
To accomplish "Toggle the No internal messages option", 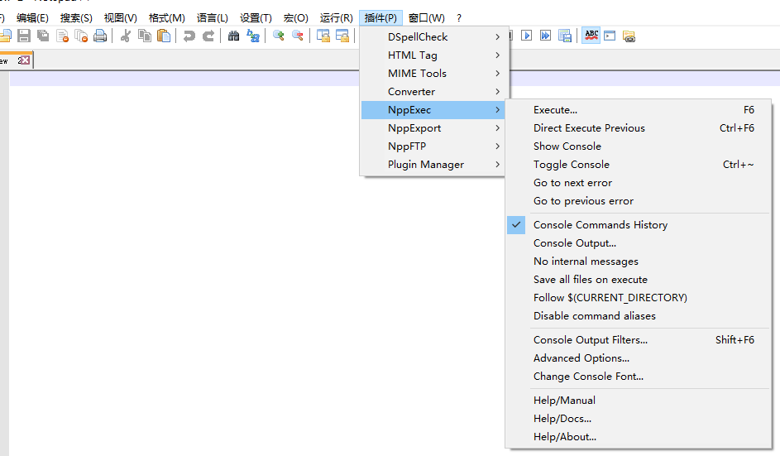I will 639,262.
